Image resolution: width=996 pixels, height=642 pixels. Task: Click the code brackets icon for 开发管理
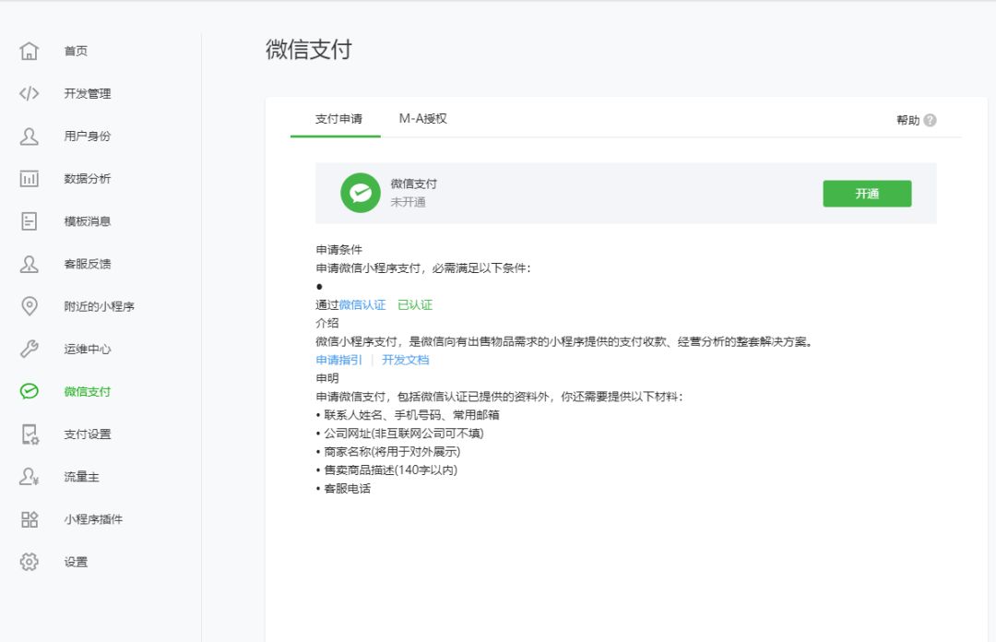(x=30, y=93)
